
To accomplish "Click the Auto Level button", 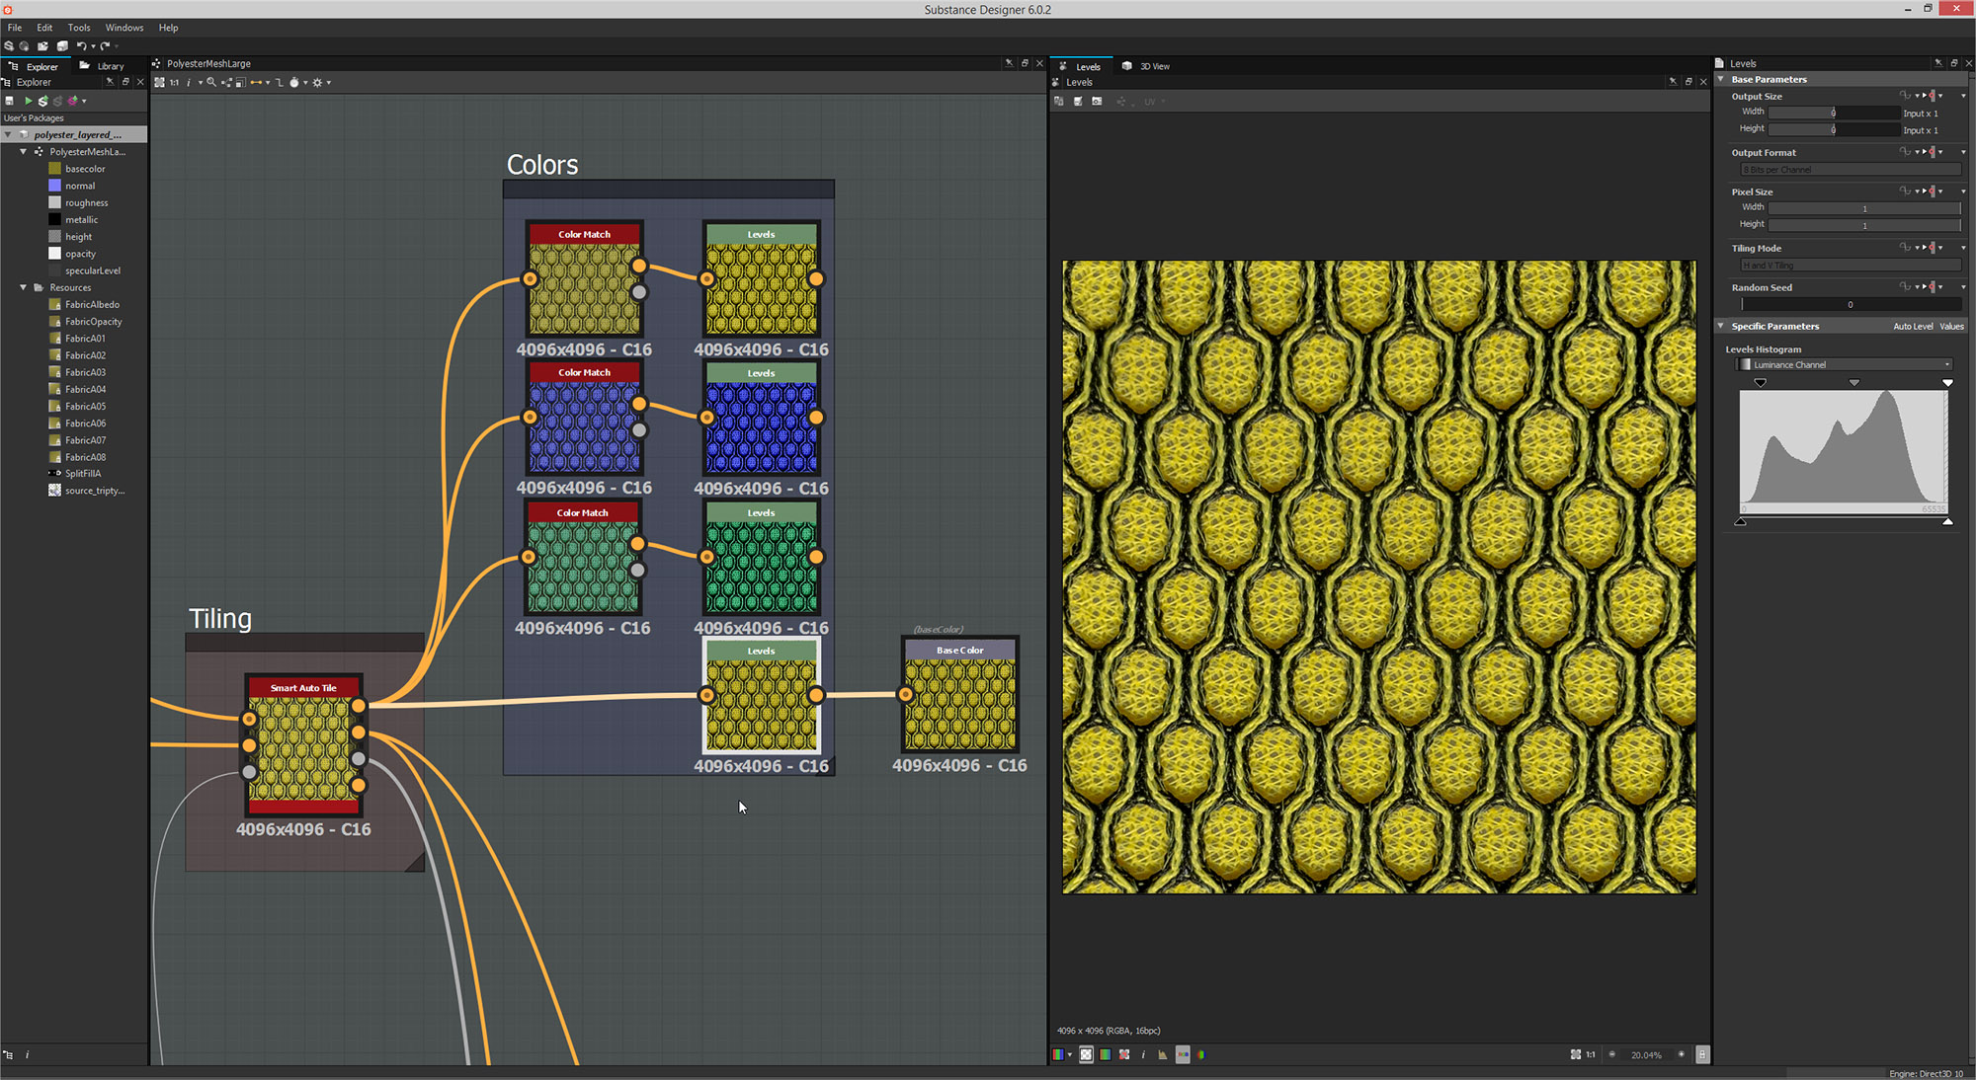I will tap(1912, 326).
